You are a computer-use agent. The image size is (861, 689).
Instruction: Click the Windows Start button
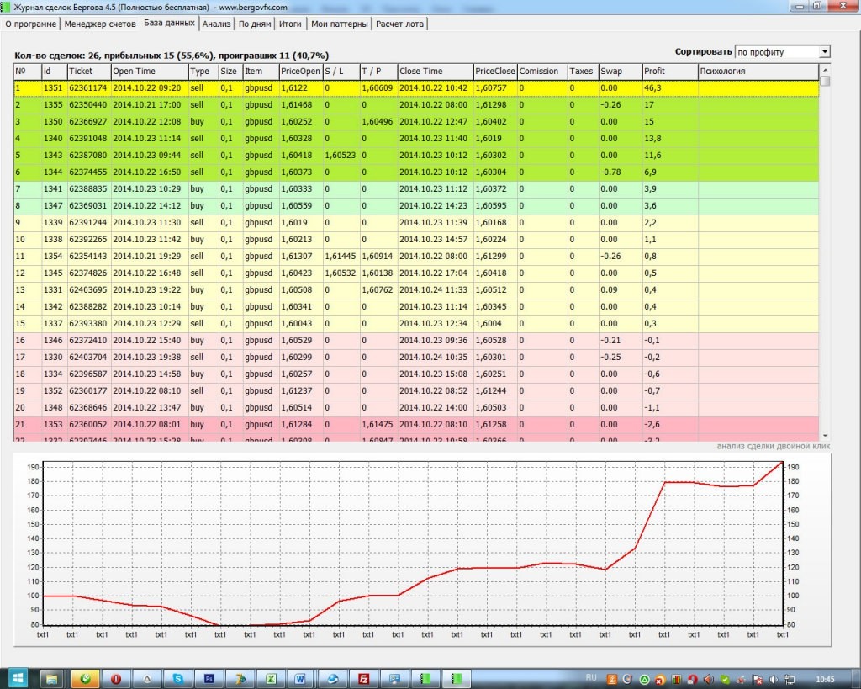tap(18, 677)
